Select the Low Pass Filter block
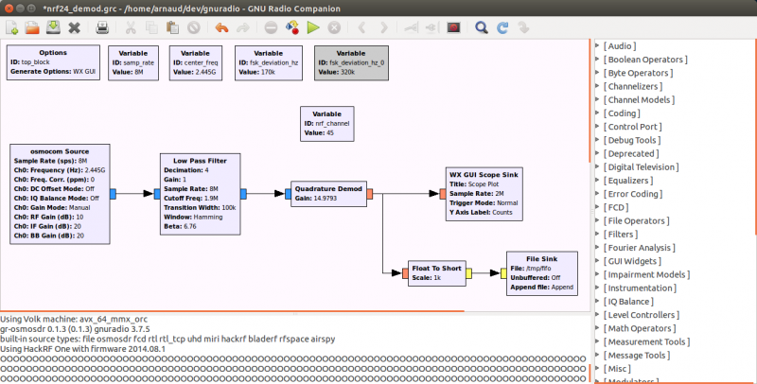 200,194
